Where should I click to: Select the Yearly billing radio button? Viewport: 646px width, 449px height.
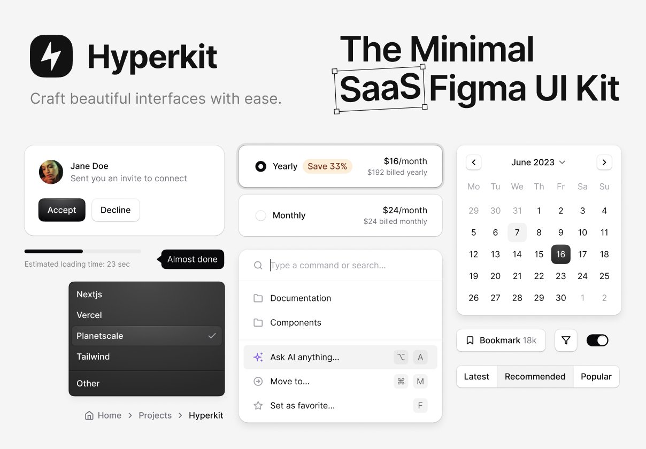coord(260,166)
